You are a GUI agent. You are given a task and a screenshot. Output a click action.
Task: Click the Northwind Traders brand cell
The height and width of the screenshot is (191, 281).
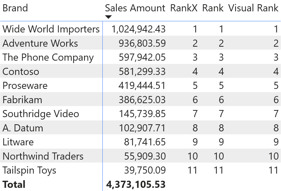click(x=43, y=156)
